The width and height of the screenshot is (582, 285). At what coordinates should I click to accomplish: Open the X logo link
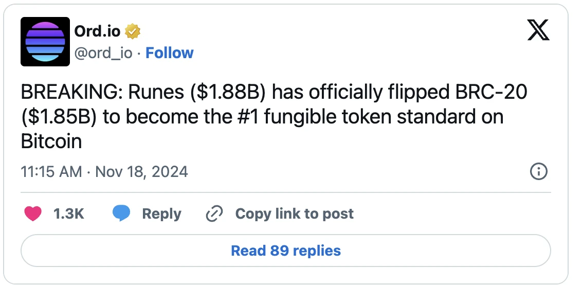(538, 30)
